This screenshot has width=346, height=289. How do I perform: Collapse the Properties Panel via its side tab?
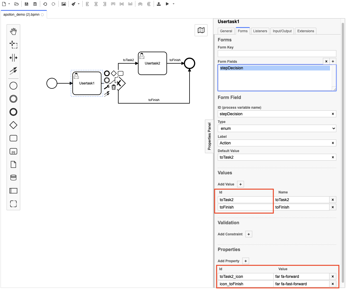point(209,136)
